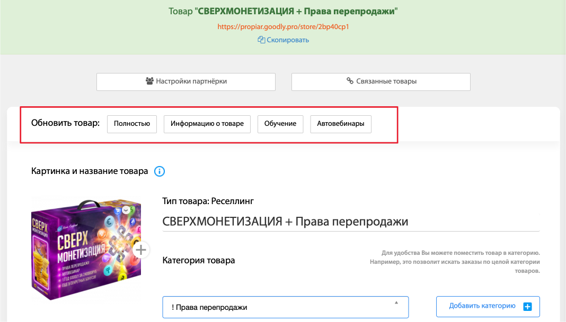This screenshot has width=566, height=322.
Task: Click the Обучение update button
Action: pos(280,124)
